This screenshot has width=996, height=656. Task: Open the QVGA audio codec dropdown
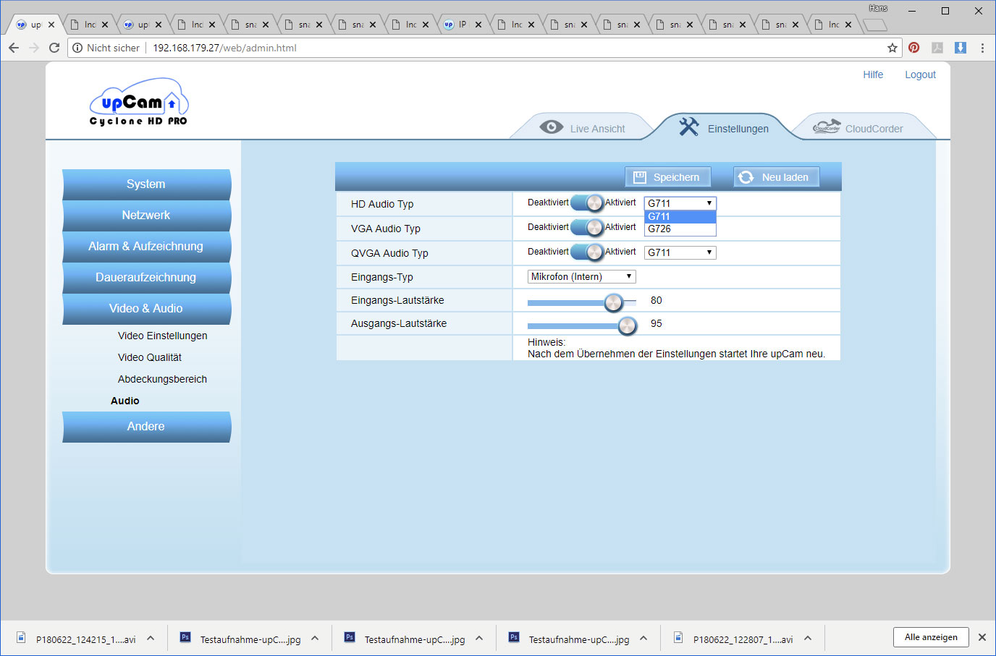click(x=680, y=252)
